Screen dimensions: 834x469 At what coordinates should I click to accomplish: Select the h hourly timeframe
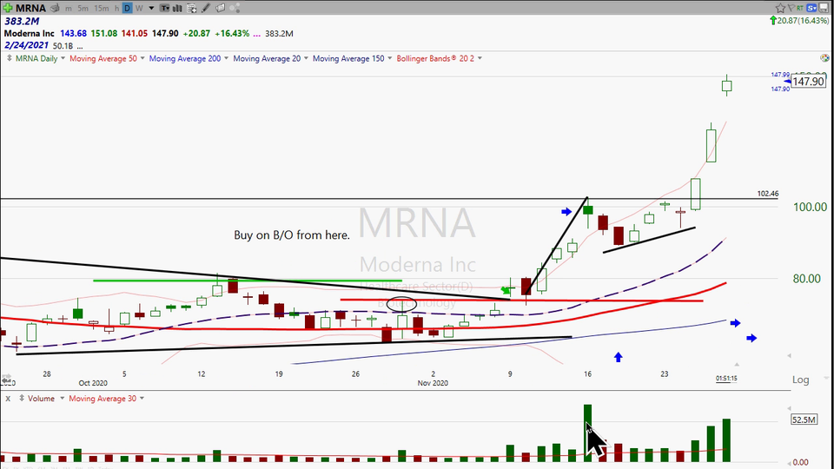pos(116,8)
